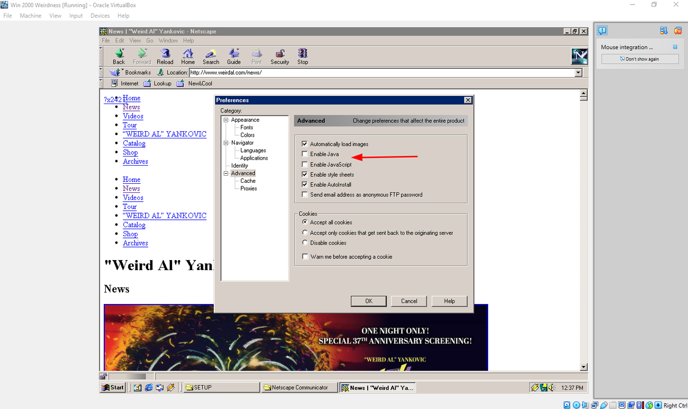Collapse the Advanced tree node
Screen dimensions: 688x409
click(226, 173)
